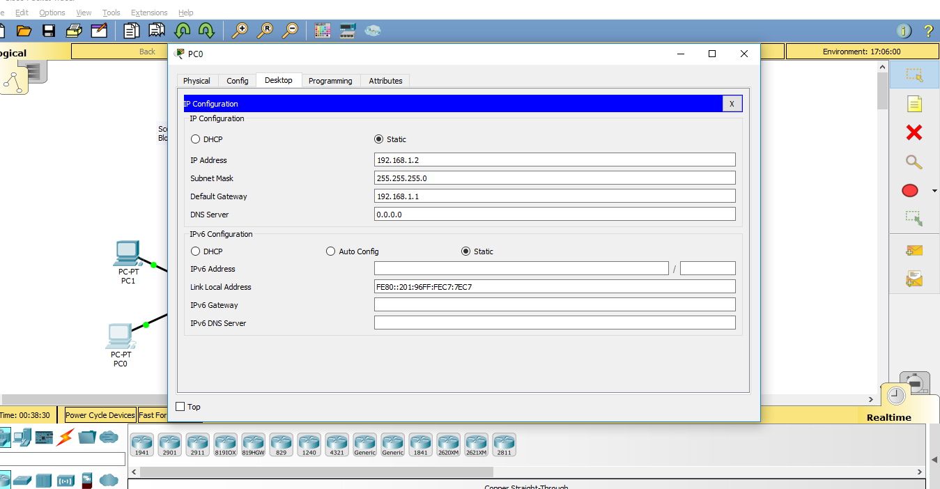Screen dimensions: 940x489
Task: Click the Copy icon in the toolbar
Action: [x=132, y=31]
